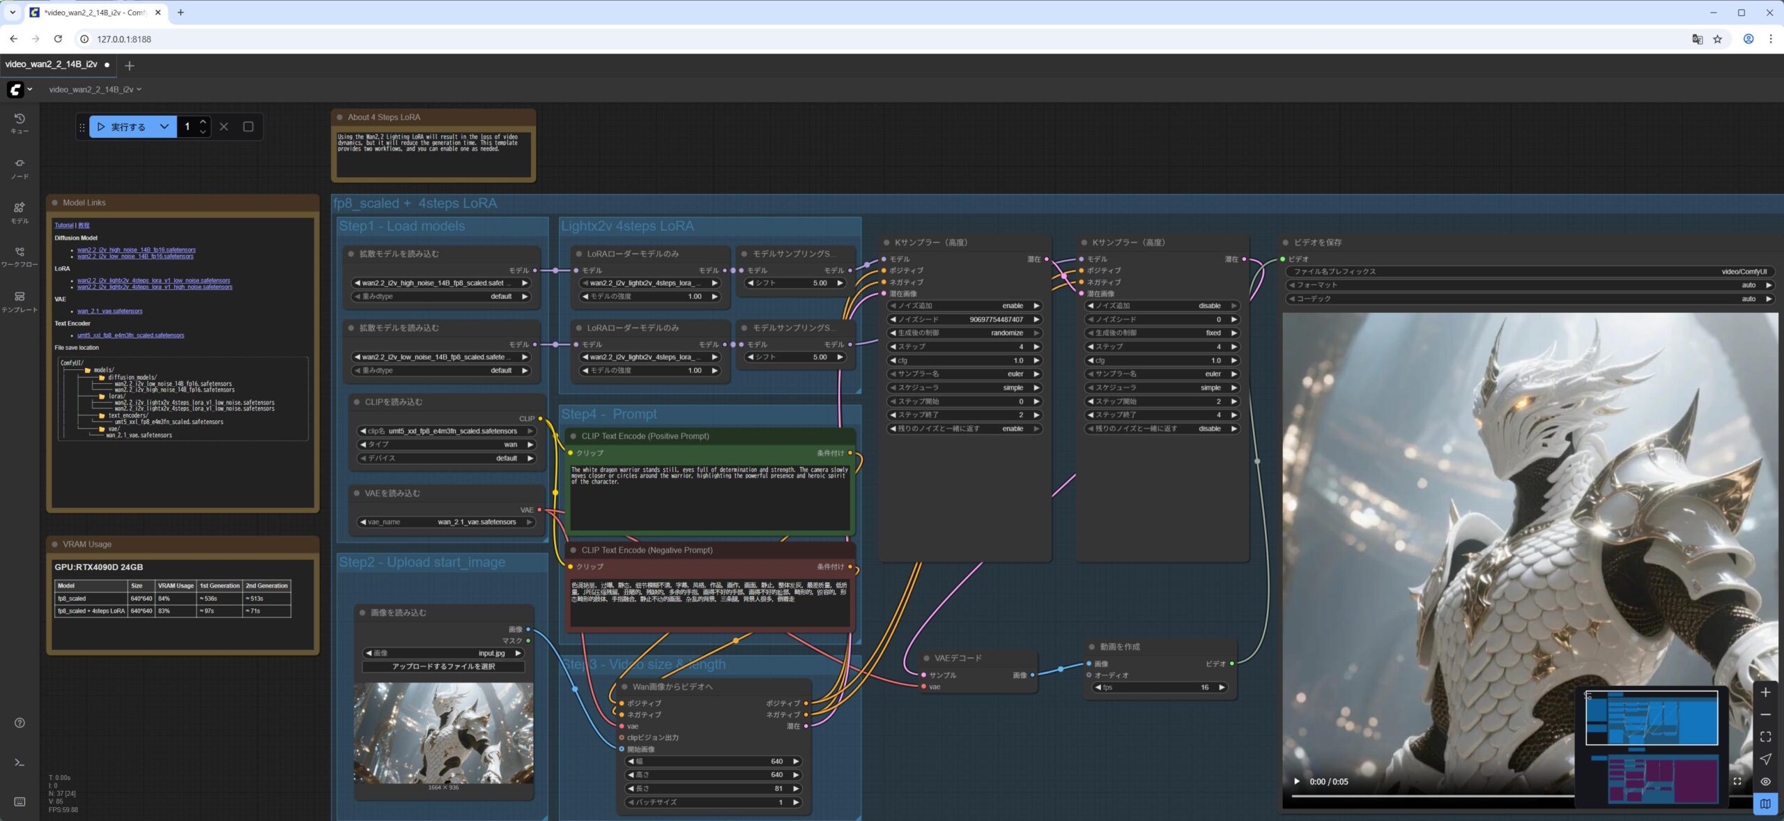
Task: Open the high_noise diffusion model name dropdown
Action: pos(443,283)
